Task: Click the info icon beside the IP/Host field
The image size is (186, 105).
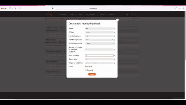Action: click(115, 32)
